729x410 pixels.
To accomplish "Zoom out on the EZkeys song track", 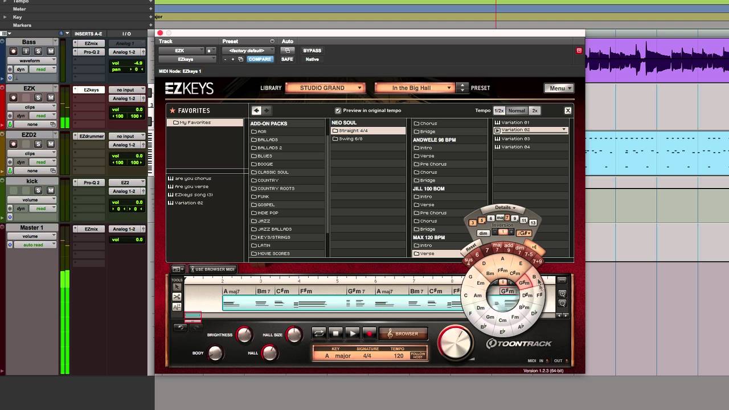I will click(562, 304).
